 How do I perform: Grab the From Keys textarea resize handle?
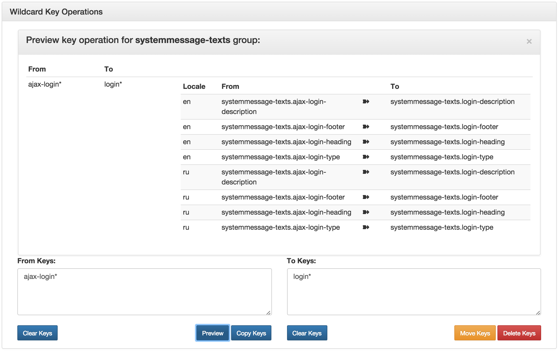(x=269, y=313)
